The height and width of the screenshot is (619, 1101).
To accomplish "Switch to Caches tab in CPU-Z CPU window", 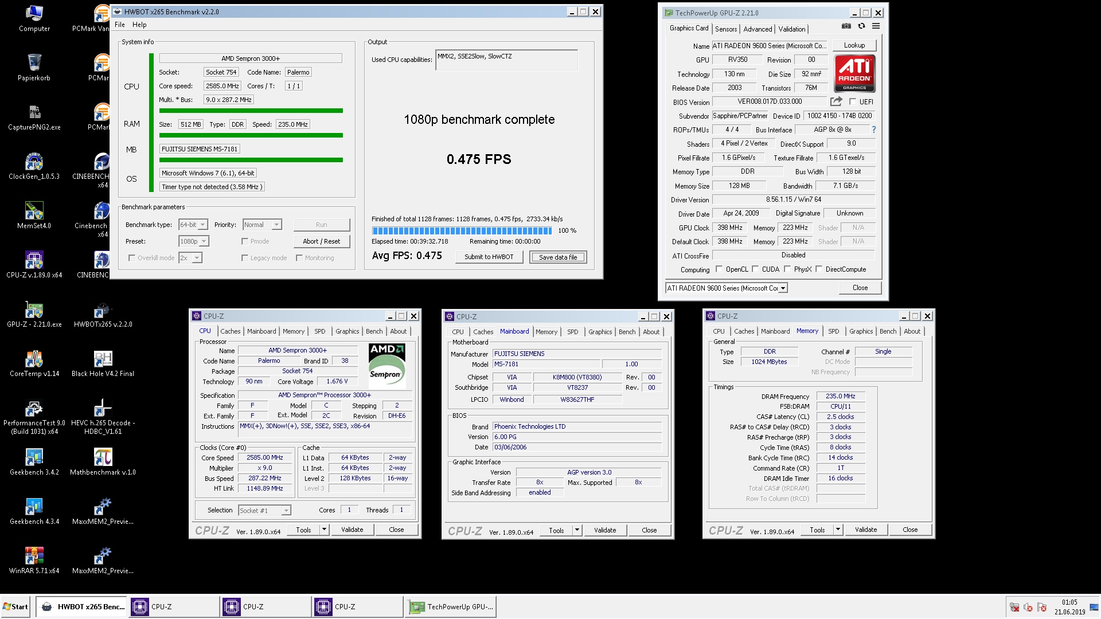I will (231, 331).
